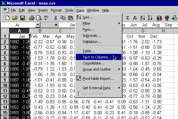Viewport: 178px width, 119px height.
Task: Click the Drawing toolbar icon
Action: pyautogui.click(x=174, y=18)
